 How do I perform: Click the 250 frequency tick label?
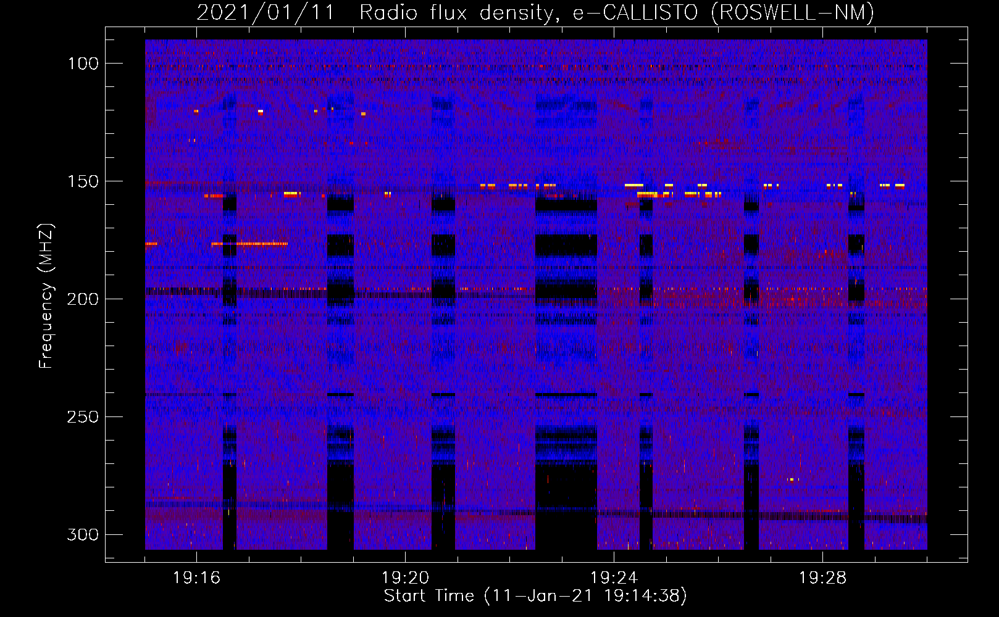[83, 417]
